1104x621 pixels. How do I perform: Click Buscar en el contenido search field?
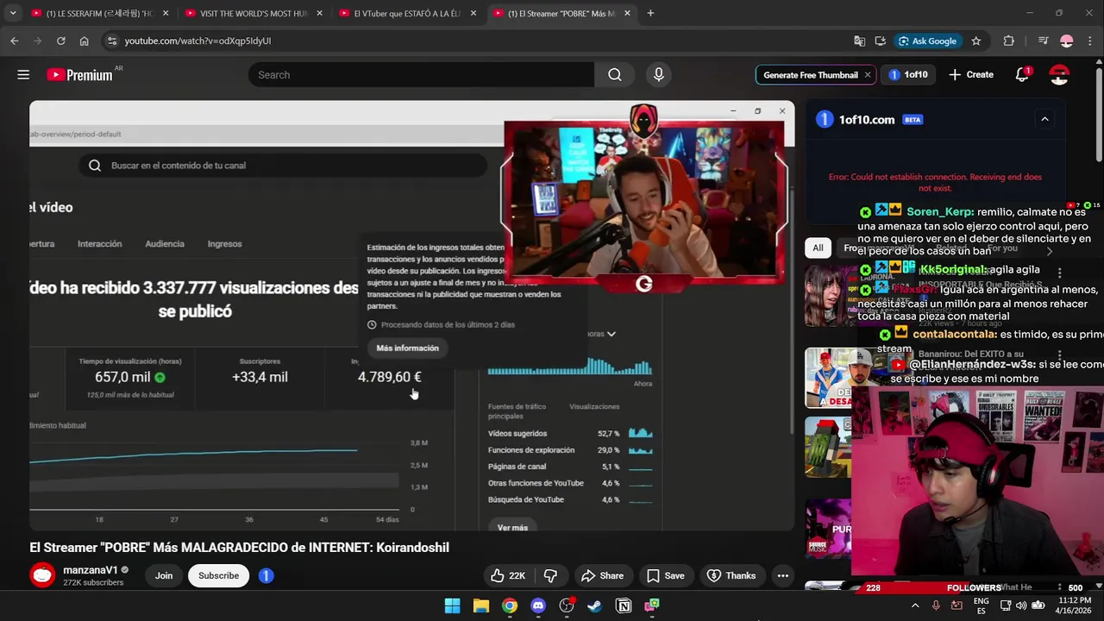pos(283,166)
